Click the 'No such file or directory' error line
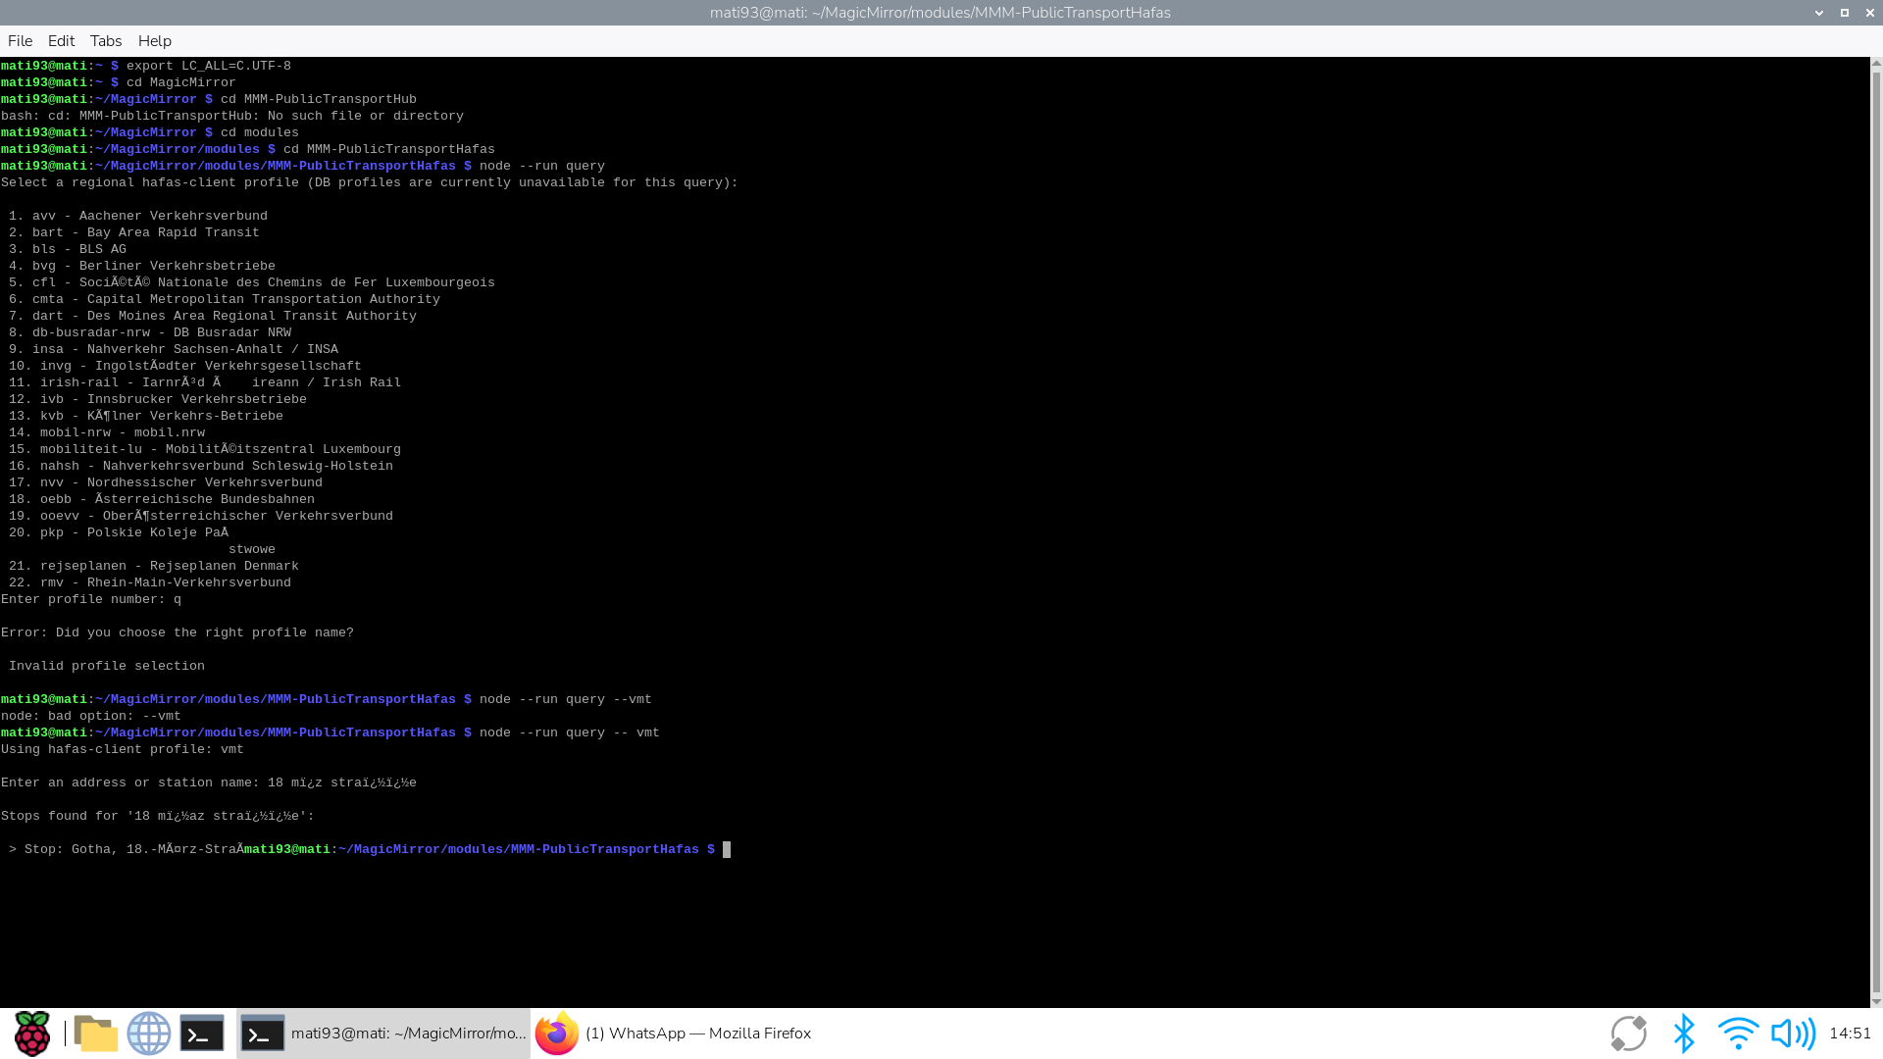The width and height of the screenshot is (1883, 1059). pos(232,116)
